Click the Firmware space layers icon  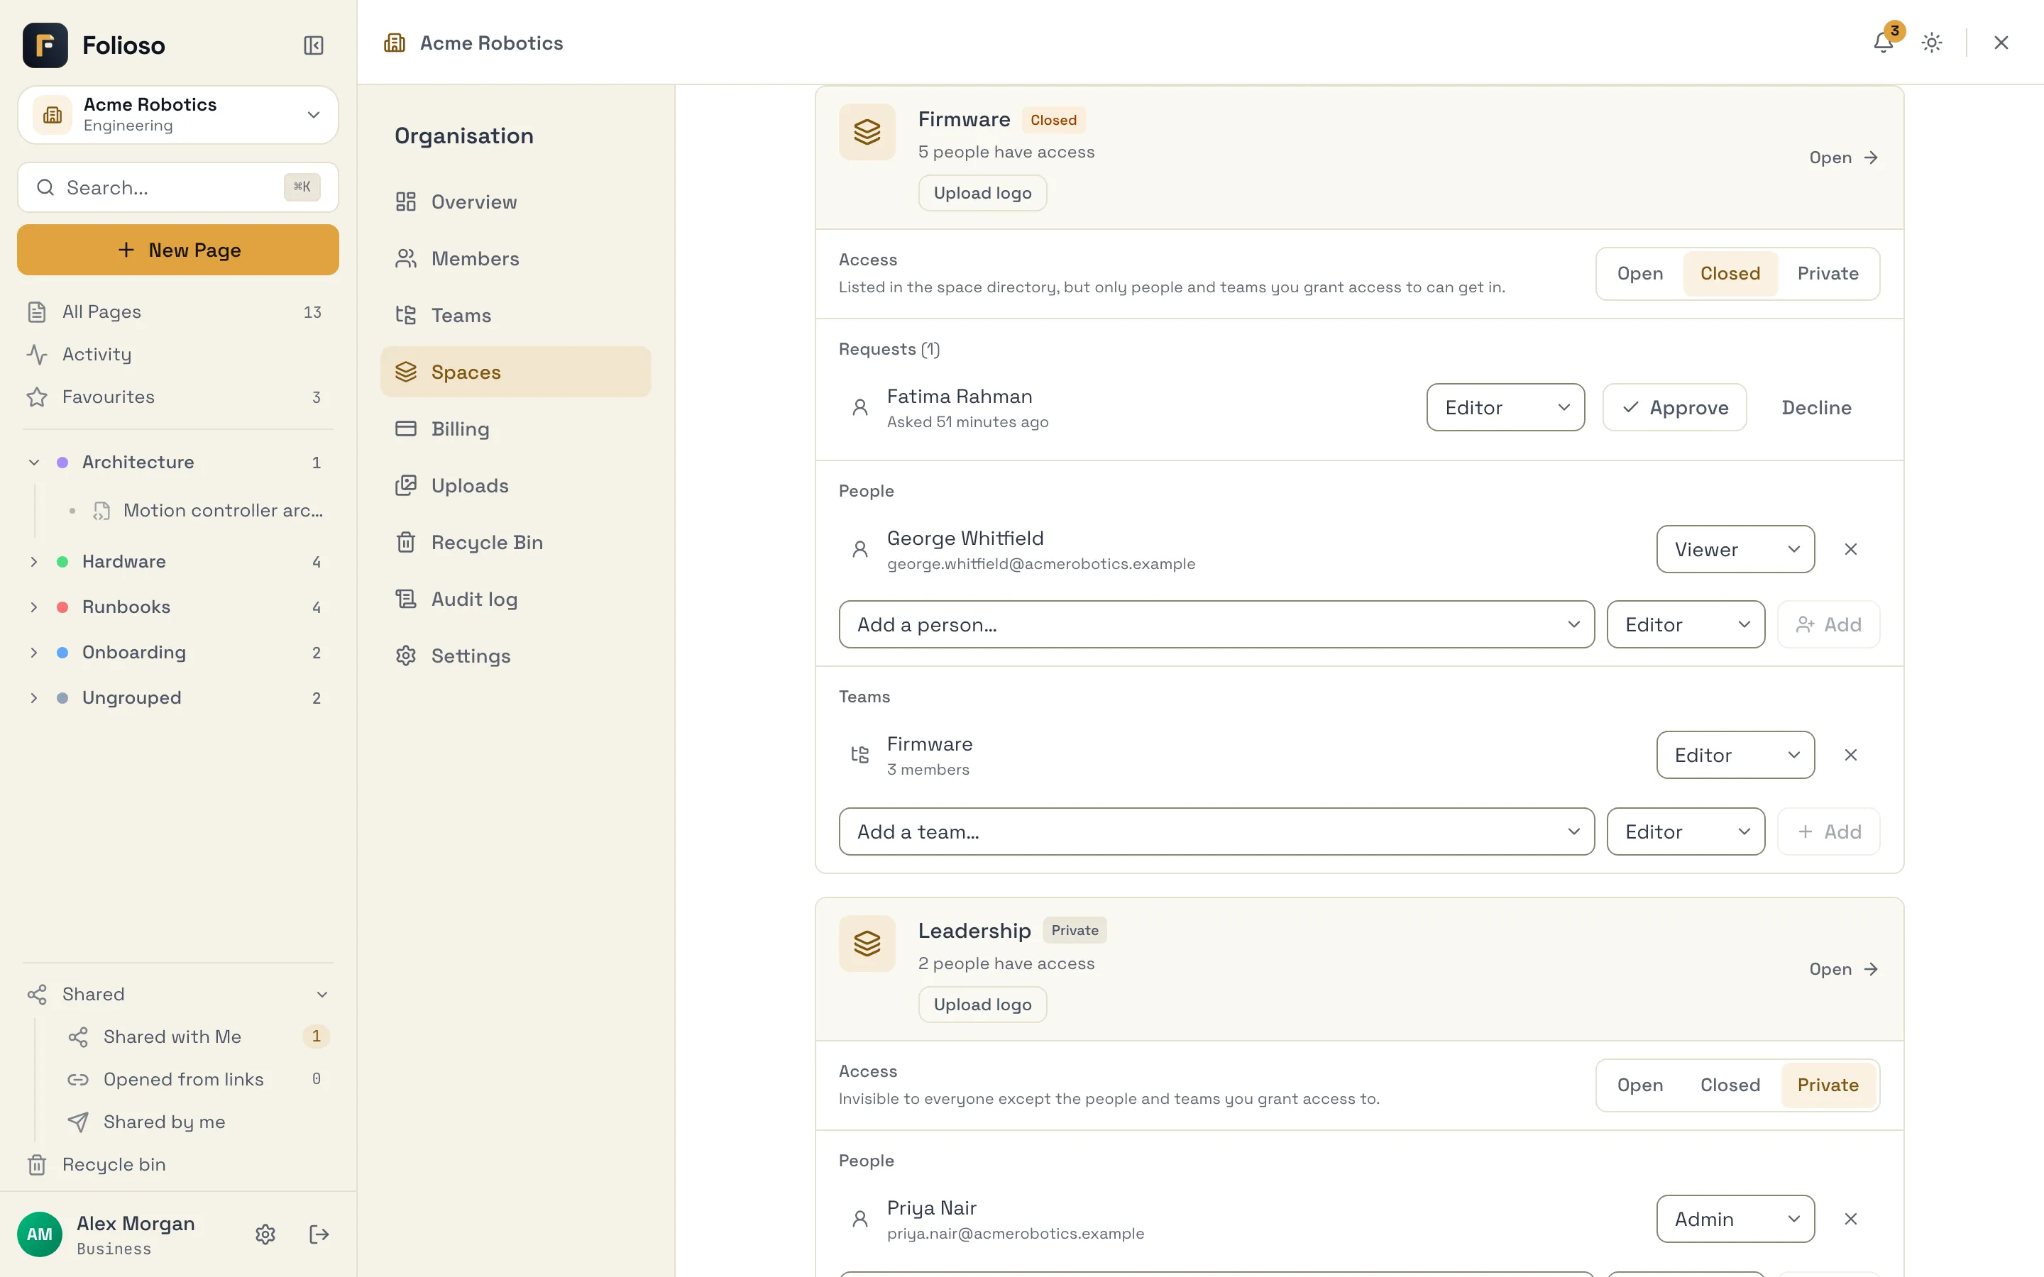[x=867, y=132]
